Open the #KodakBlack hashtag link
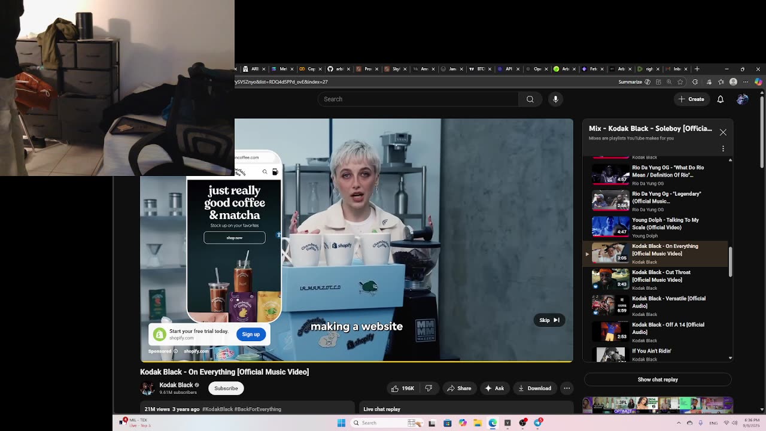This screenshot has width=766, height=431. pyautogui.click(x=217, y=409)
